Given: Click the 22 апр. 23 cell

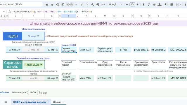Looking at the screenshot, I should point(52,50).
